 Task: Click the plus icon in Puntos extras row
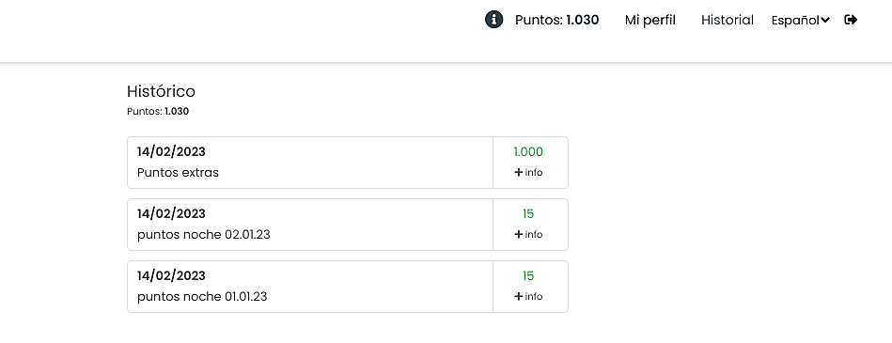coord(518,172)
